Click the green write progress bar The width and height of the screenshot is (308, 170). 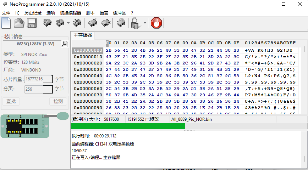[x=128, y=126]
